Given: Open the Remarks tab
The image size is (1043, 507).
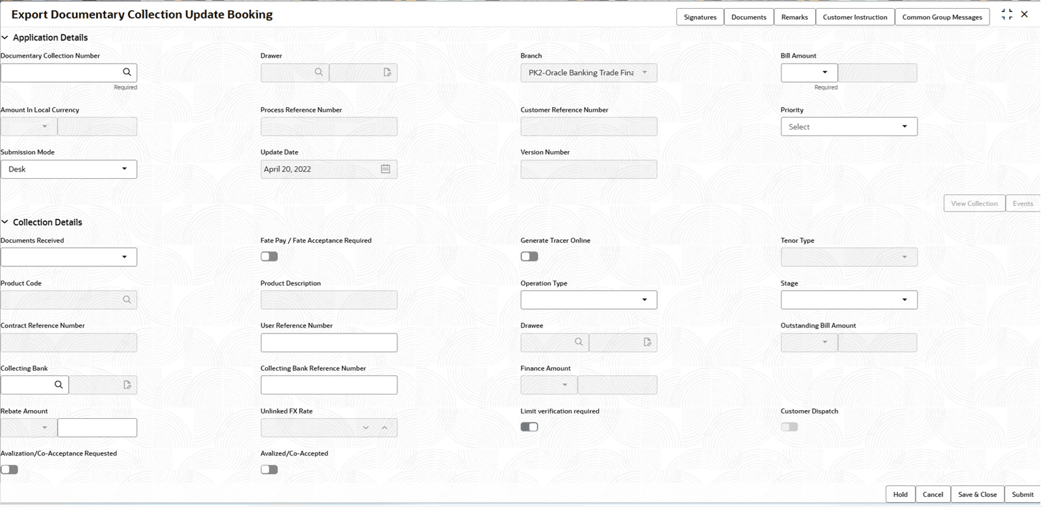Looking at the screenshot, I should click(x=794, y=17).
